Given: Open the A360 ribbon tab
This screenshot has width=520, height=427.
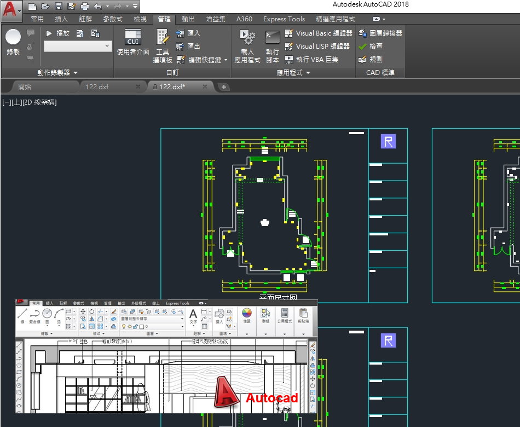Looking at the screenshot, I should pos(245,19).
